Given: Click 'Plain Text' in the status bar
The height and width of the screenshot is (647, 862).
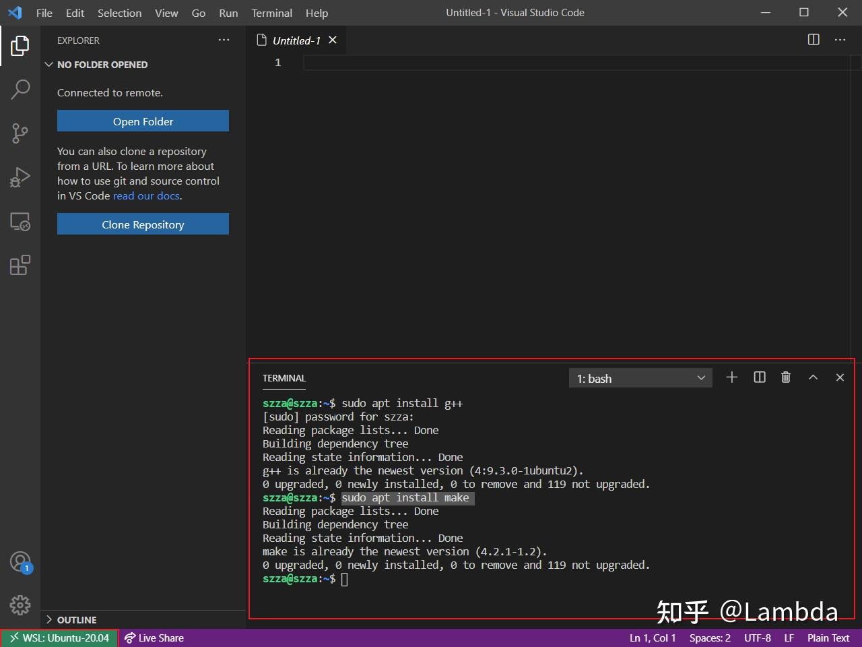Looking at the screenshot, I should point(828,638).
